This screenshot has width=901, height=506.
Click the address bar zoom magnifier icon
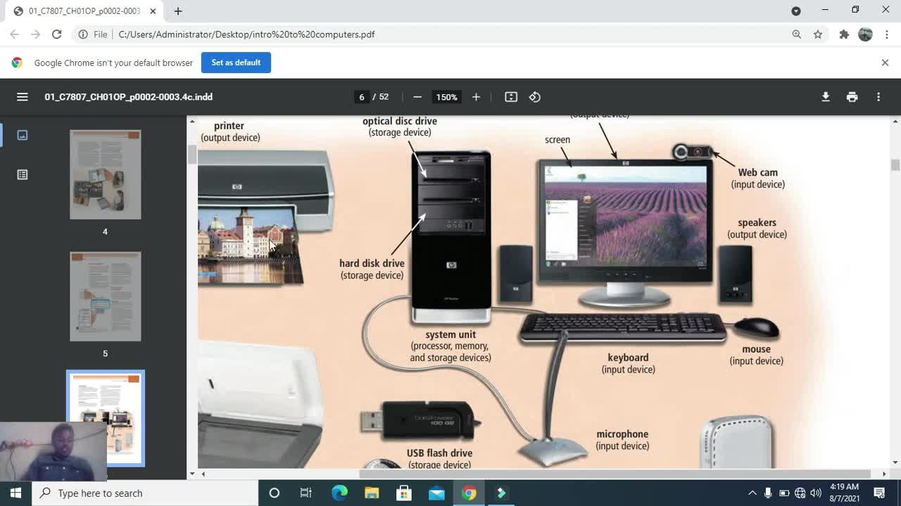797,34
